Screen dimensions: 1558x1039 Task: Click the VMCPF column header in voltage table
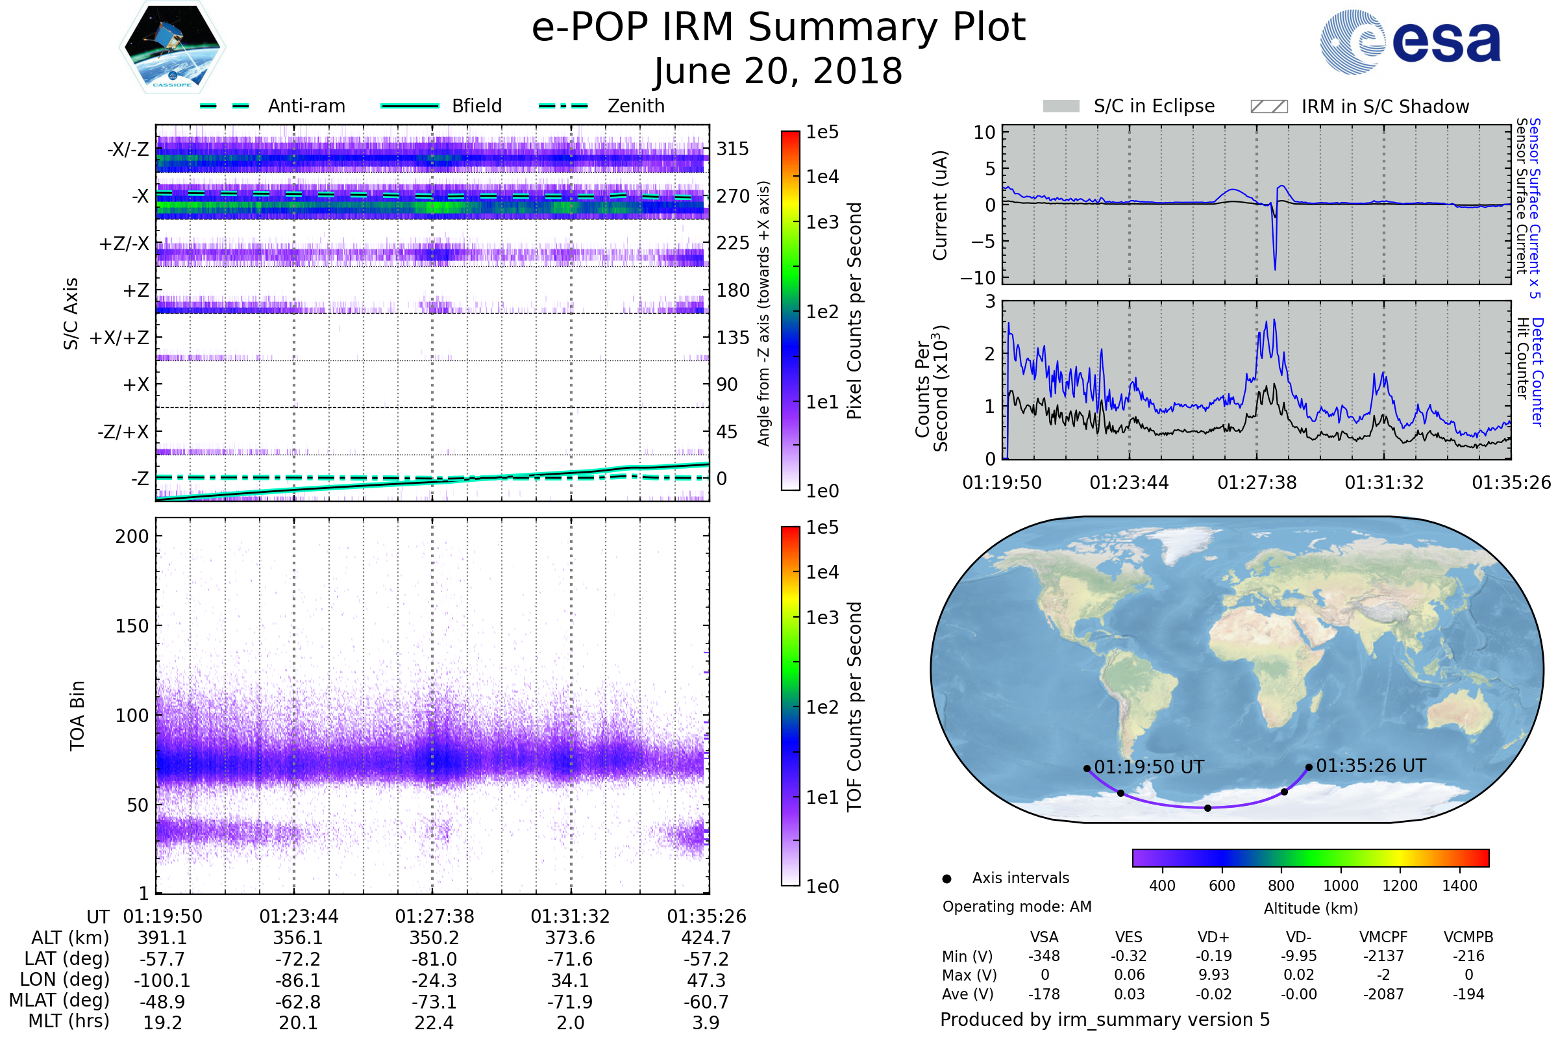(x=1383, y=938)
